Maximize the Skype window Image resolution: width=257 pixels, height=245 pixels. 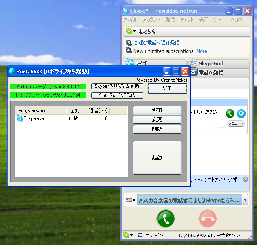pyautogui.click(x=238, y=11)
